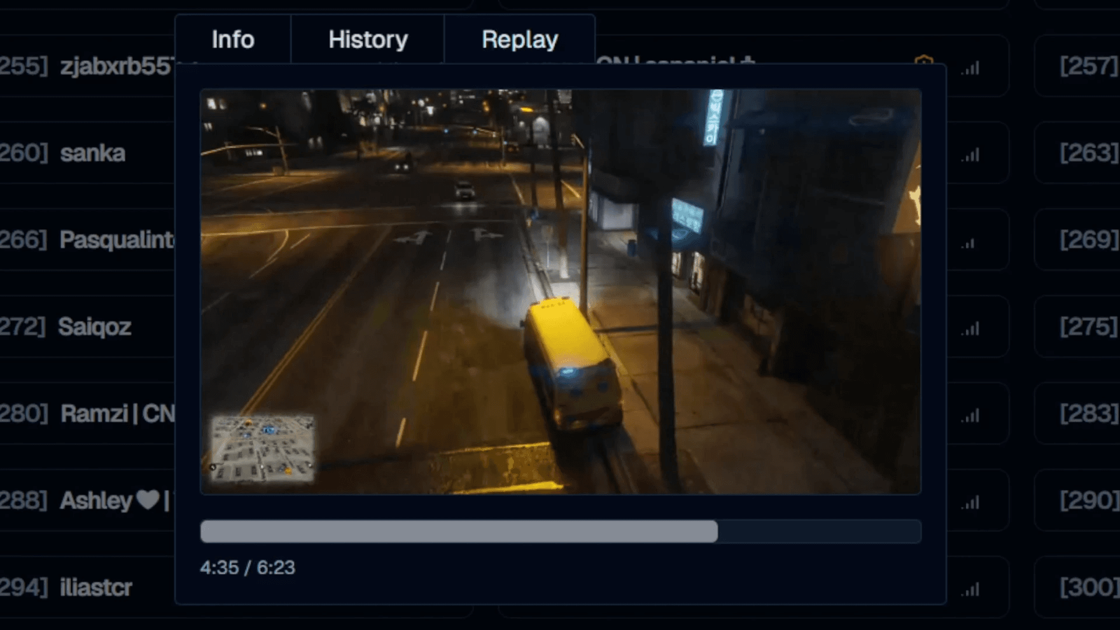The width and height of the screenshot is (1120, 630).
Task: Seek on the replay progress bar
Action: 560,531
